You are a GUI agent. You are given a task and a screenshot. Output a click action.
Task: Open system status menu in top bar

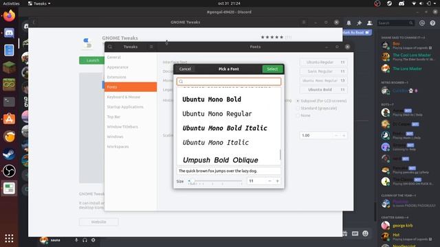tap(424, 3)
